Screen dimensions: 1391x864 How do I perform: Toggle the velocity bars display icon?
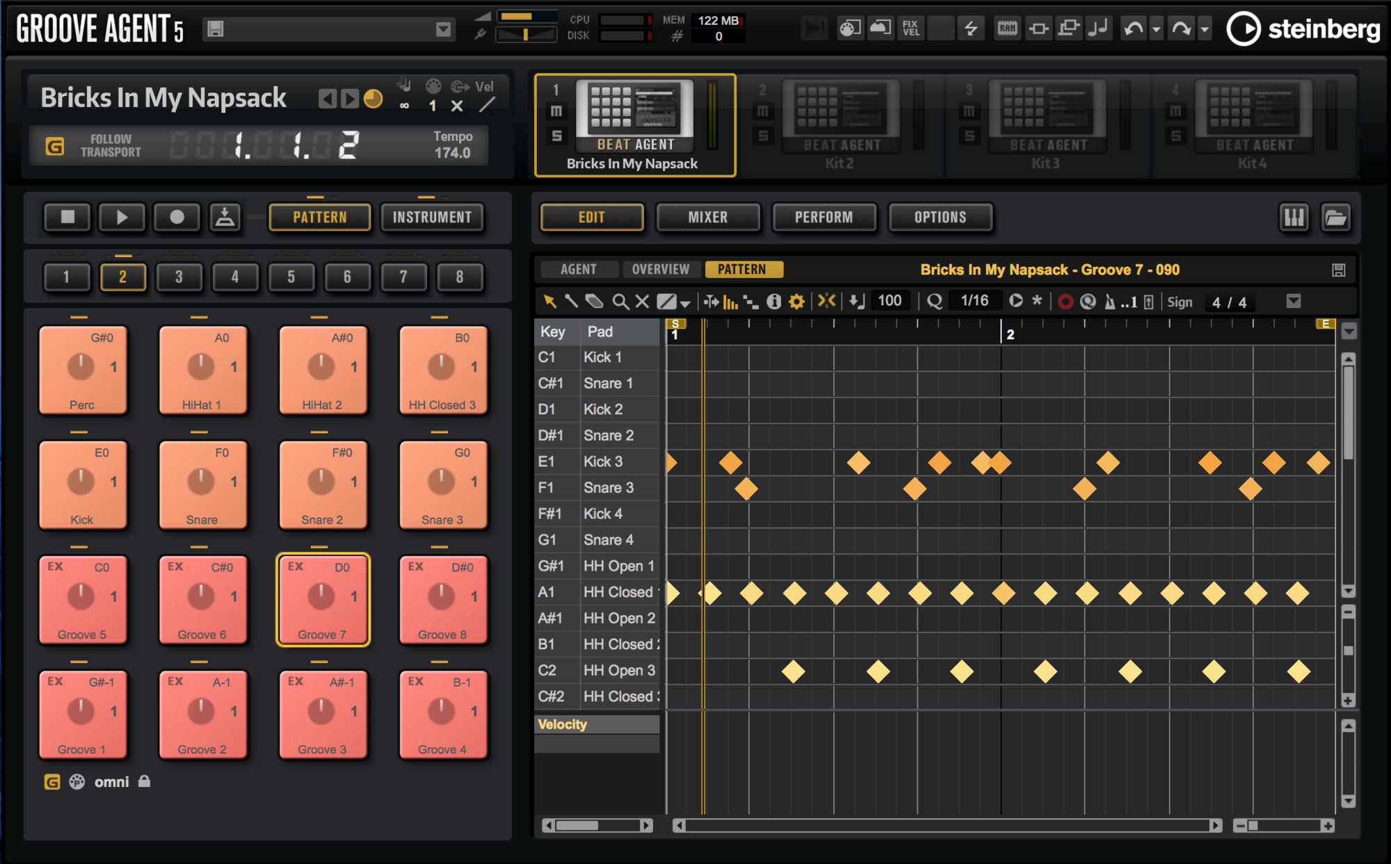tap(730, 301)
